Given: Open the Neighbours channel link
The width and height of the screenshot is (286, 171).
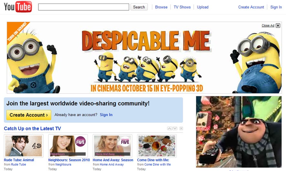Looking at the screenshot, I should tap(63, 165).
